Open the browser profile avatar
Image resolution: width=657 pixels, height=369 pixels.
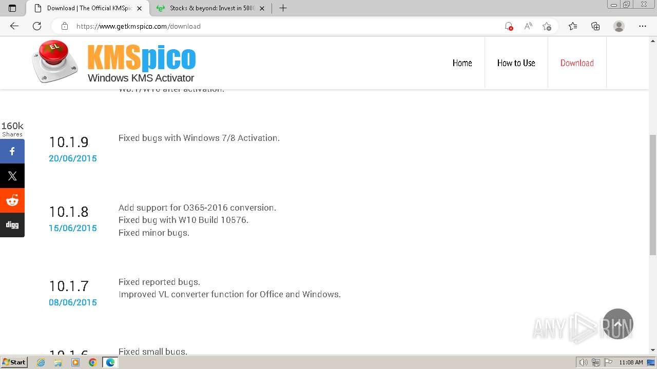tap(619, 26)
